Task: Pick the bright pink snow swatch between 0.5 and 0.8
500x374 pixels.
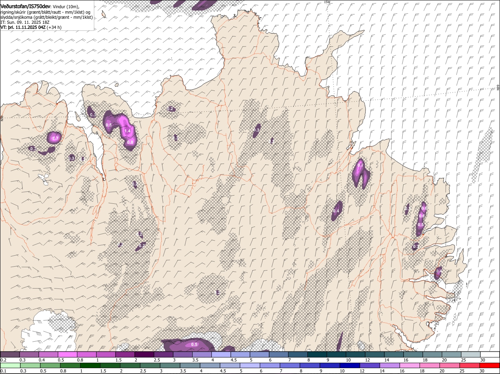Action: [67, 354]
